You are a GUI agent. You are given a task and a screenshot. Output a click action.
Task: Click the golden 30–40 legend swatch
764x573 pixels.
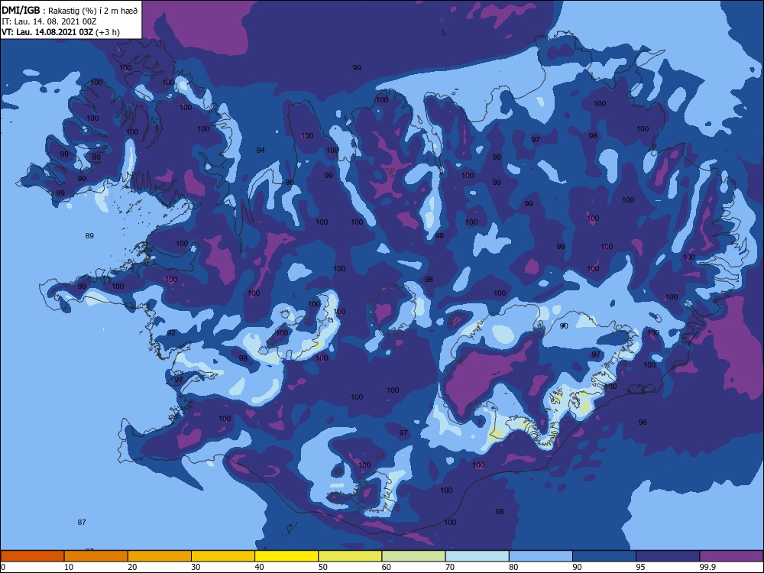tap(223, 556)
